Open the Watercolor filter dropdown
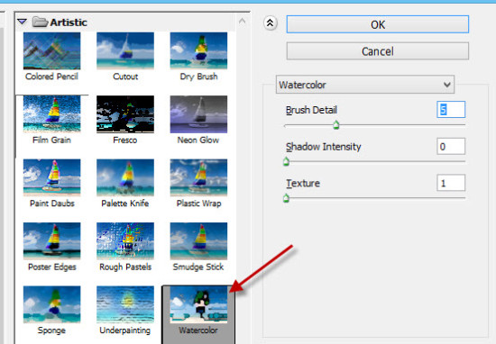 pos(365,85)
